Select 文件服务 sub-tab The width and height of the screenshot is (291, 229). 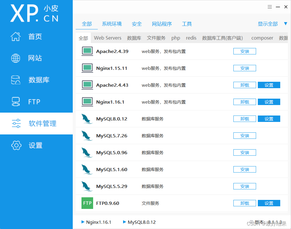[x=156, y=38]
